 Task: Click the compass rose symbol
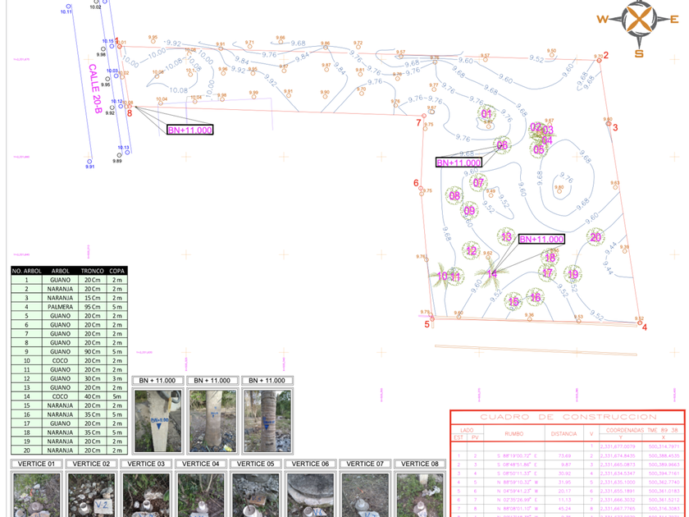[639, 19]
